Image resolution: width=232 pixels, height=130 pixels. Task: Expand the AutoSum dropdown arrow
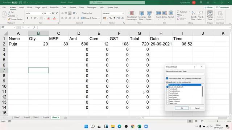189,12
